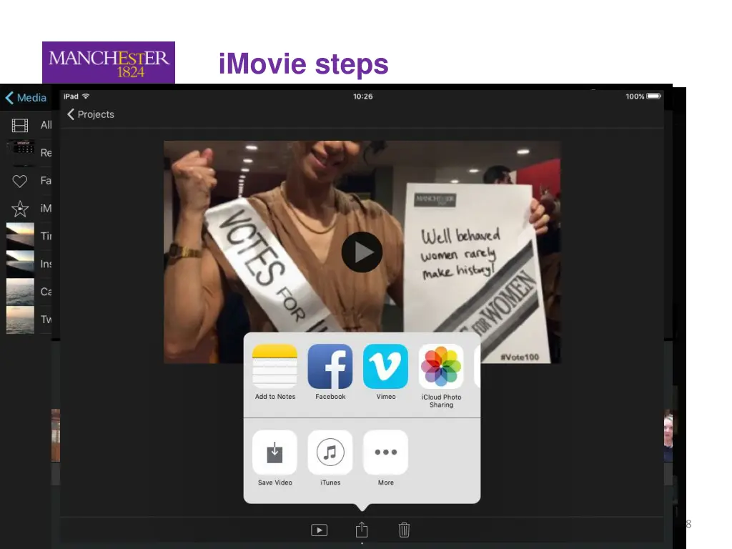The width and height of the screenshot is (732, 549).
Task: Select the first sunset thumbnail labeled Ti
Action: point(20,235)
